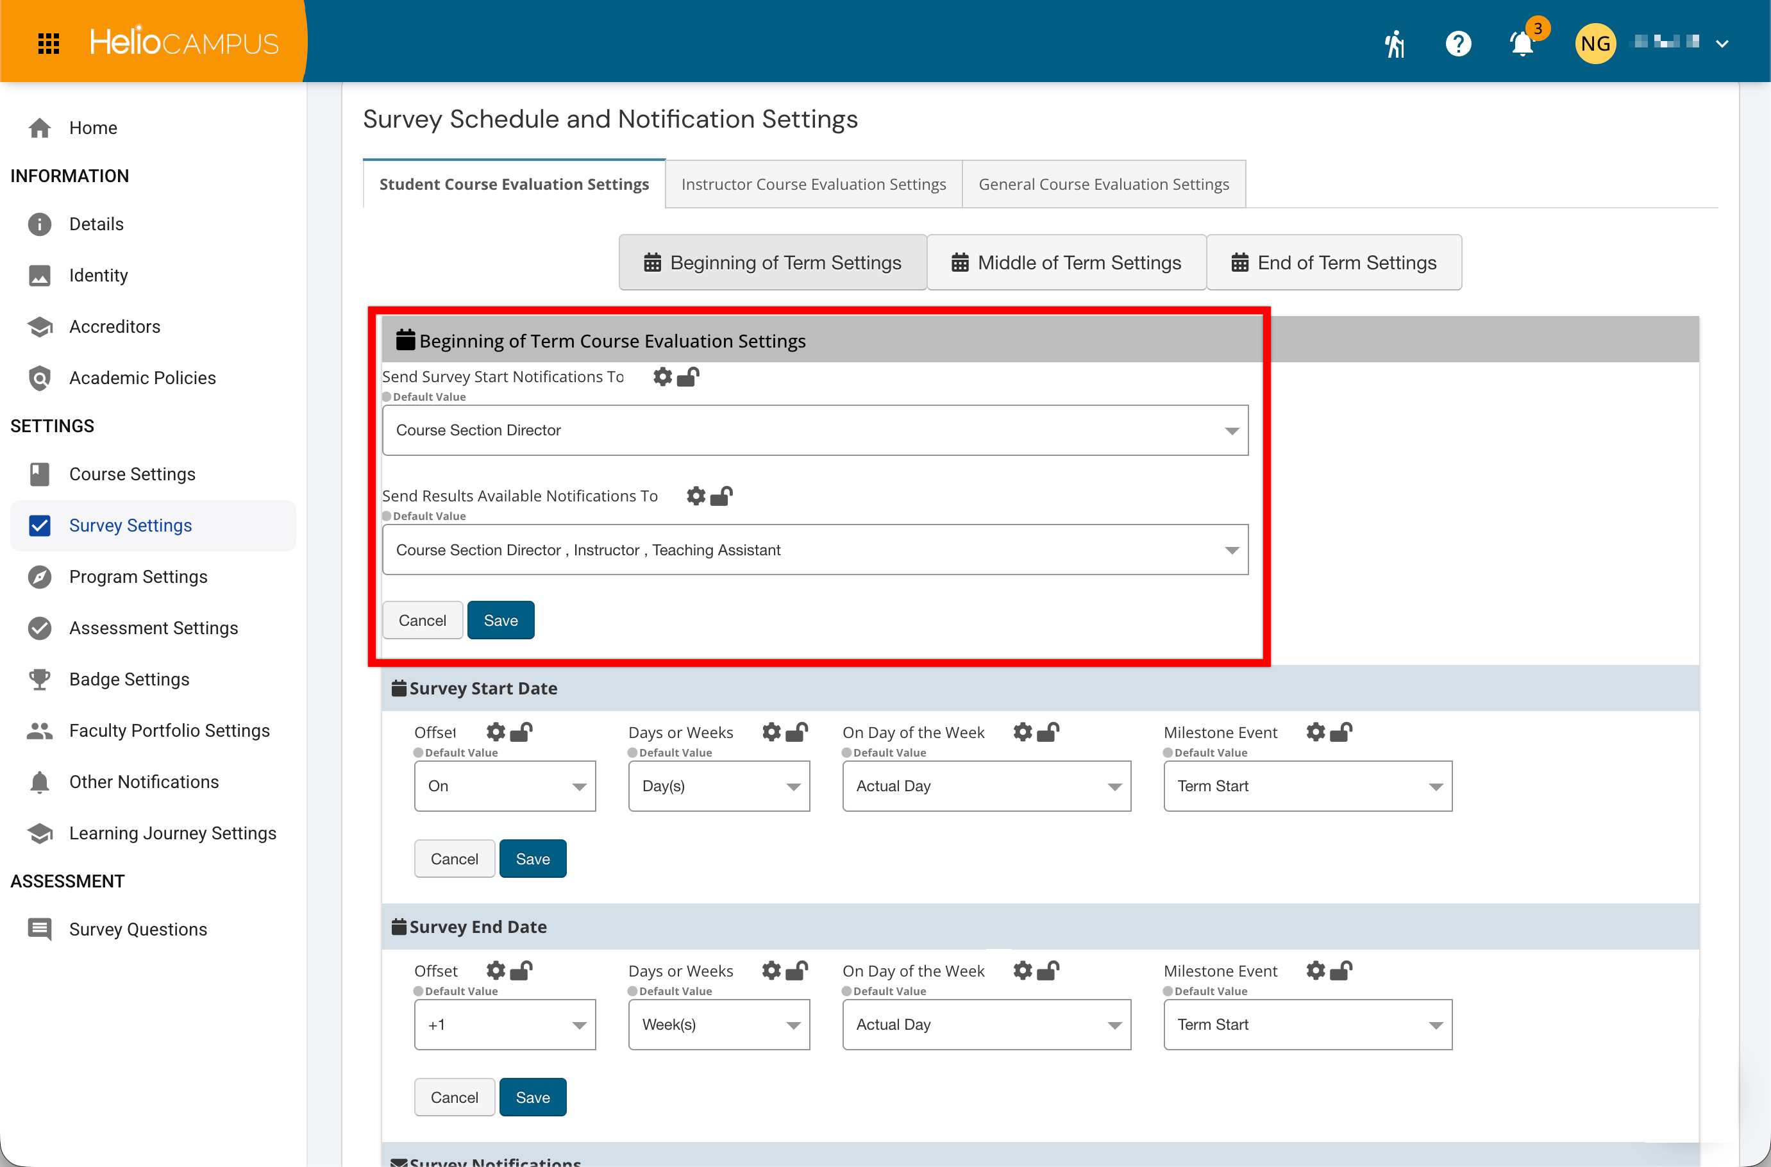Toggle lock for Survey End Date Days or Weeks
Screen dimensions: 1771x1167
tap(797, 971)
